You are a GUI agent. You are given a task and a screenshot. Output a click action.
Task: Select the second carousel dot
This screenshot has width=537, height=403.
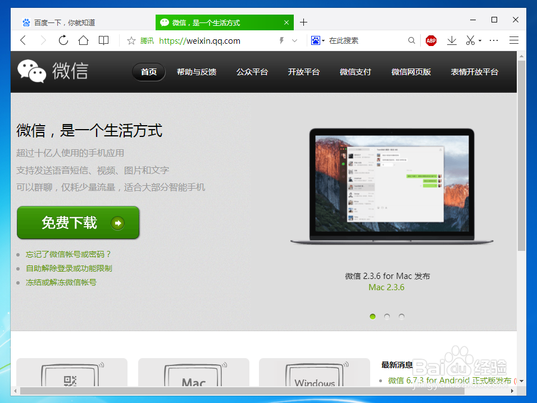[387, 317]
